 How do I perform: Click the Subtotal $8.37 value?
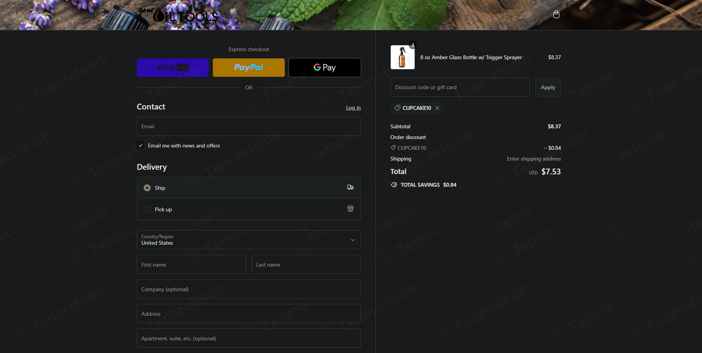(x=554, y=126)
